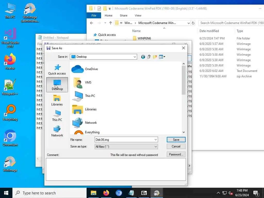Click Explorer back navigation arrow
The width and height of the screenshot is (264, 198).
pyautogui.click(x=92, y=23)
